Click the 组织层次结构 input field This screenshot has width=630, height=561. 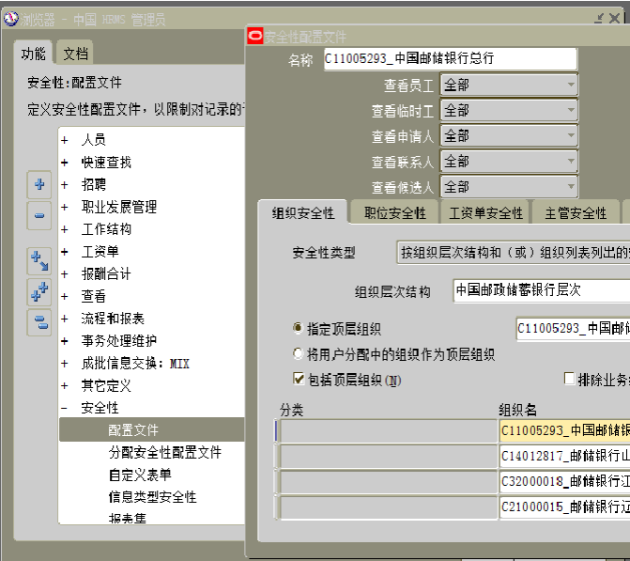click(x=542, y=290)
